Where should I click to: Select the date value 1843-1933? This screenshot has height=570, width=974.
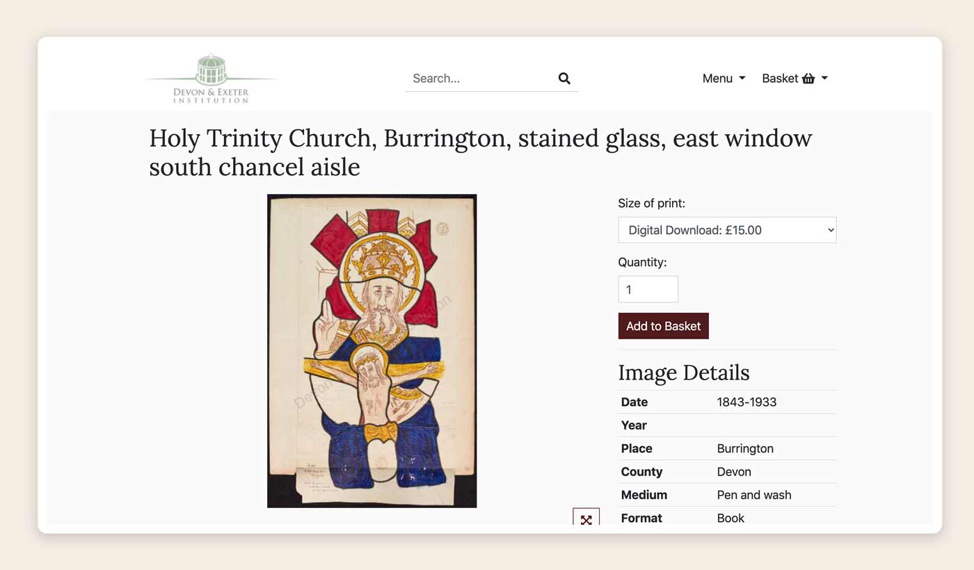tap(747, 402)
